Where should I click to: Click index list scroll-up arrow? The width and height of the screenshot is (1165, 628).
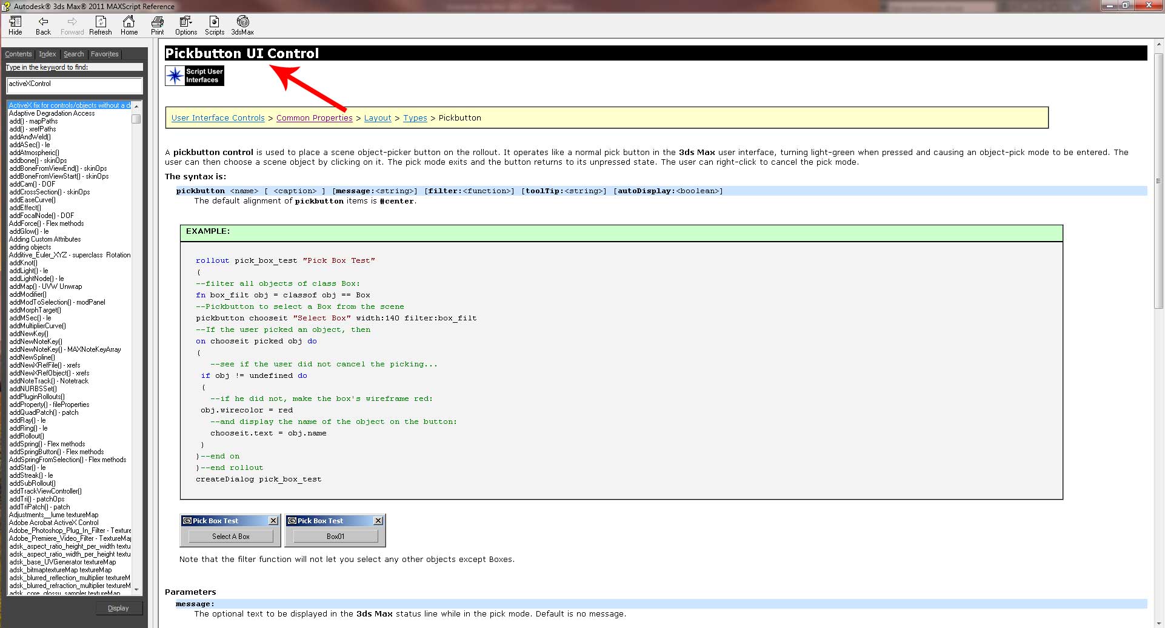pos(136,105)
